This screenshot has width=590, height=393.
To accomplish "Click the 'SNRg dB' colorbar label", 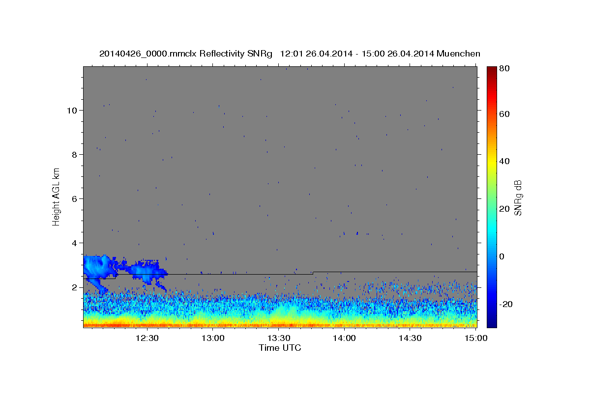I will pyautogui.click(x=518, y=197).
